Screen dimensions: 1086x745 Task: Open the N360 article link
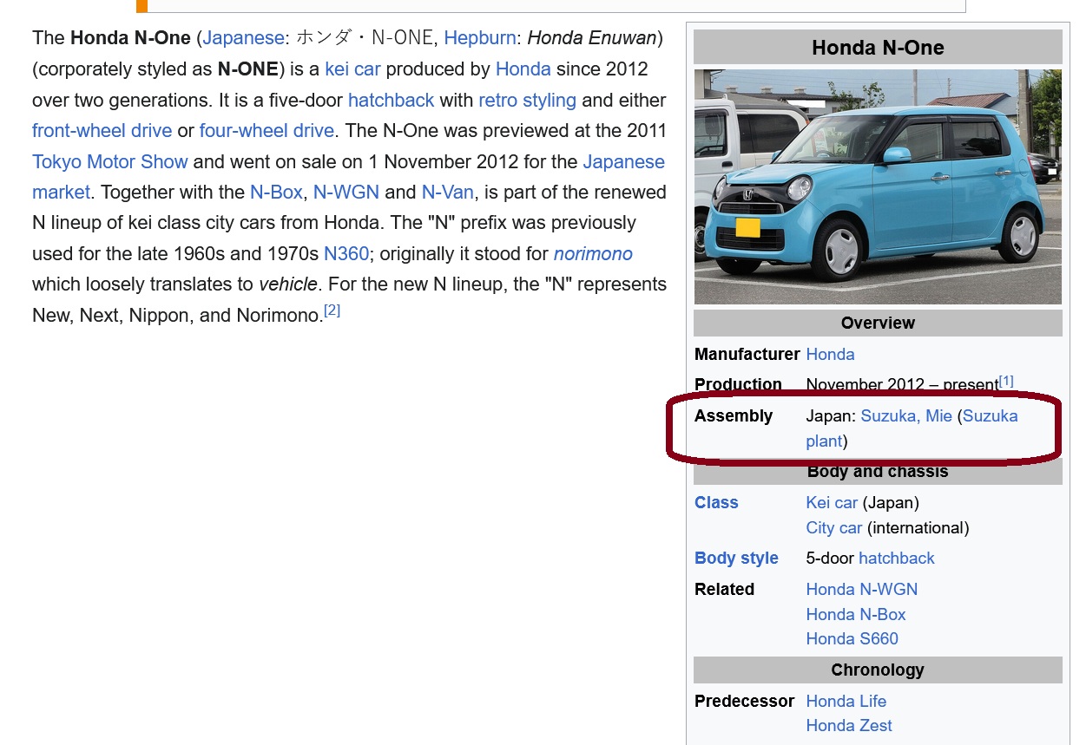346,254
